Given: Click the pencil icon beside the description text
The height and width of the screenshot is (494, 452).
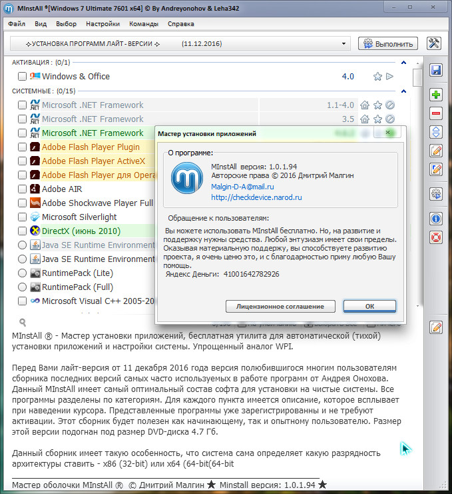Looking at the screenshot, I should [436, 327].
